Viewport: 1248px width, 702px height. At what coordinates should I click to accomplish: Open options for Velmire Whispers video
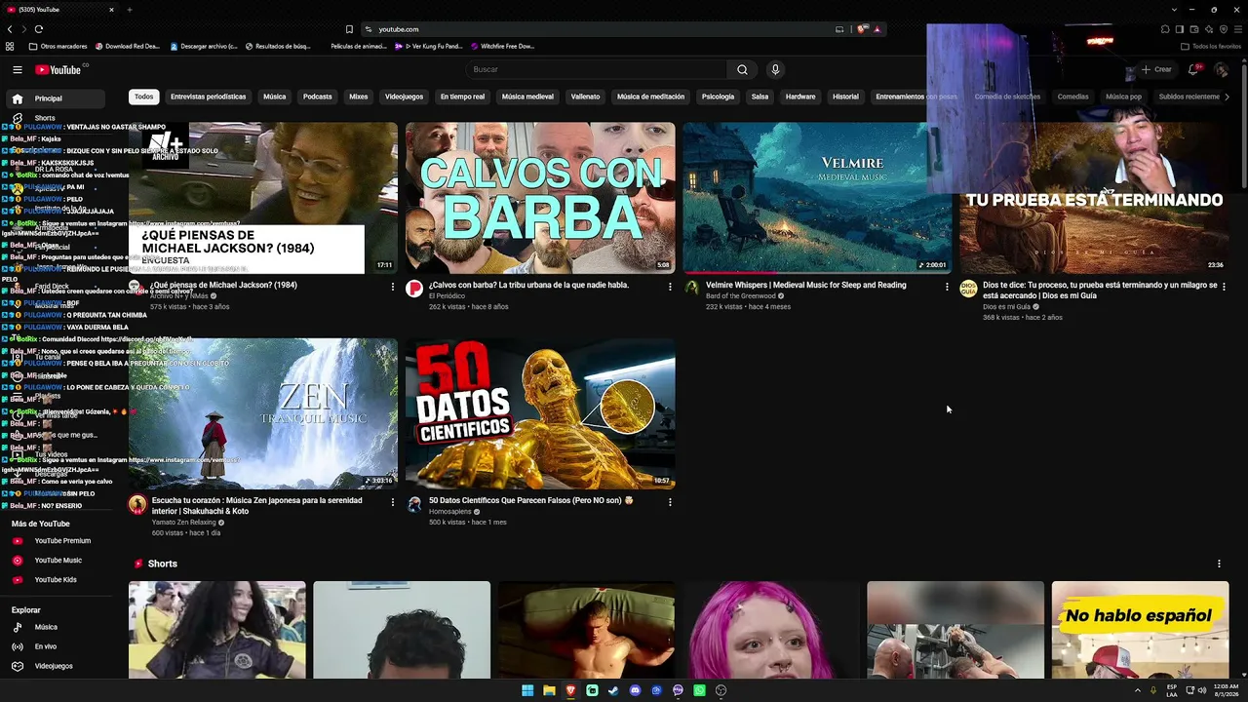click(x=947, y=287)
